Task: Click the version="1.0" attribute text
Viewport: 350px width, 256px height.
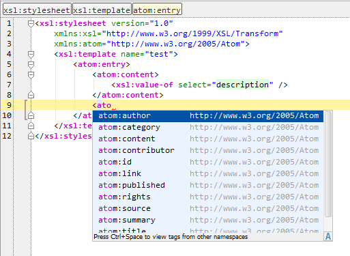Action: [142, 23]
